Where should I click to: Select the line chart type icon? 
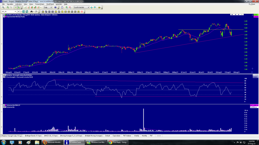26,7
